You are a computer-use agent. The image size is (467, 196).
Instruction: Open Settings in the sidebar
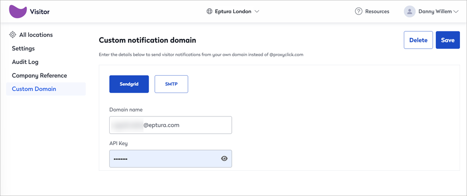23,48
